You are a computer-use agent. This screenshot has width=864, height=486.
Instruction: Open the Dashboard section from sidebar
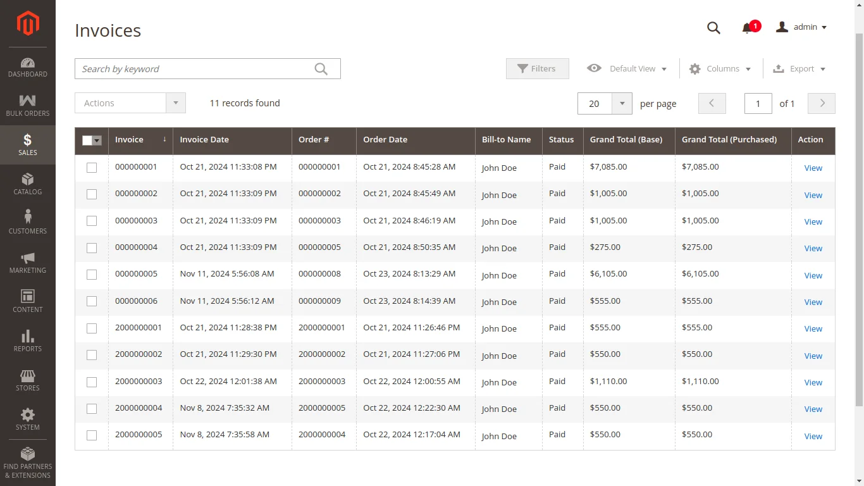(27, 68)
